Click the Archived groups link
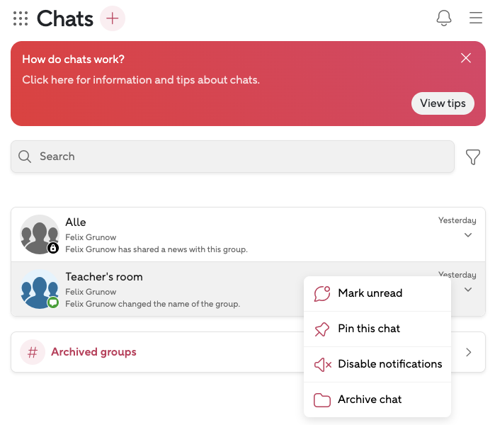 (93, 352)
